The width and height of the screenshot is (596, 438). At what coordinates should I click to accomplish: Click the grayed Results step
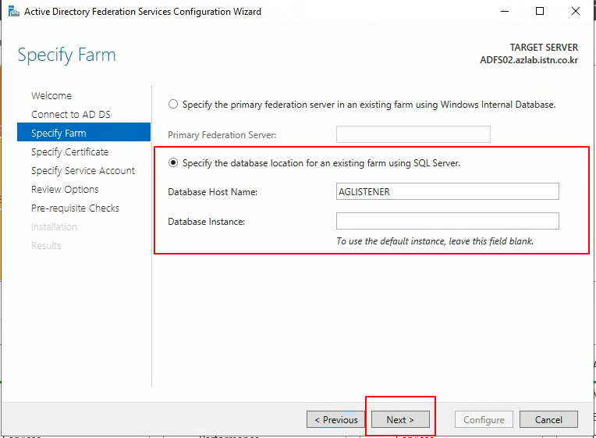pyautogui.click(x=46, y=245)
